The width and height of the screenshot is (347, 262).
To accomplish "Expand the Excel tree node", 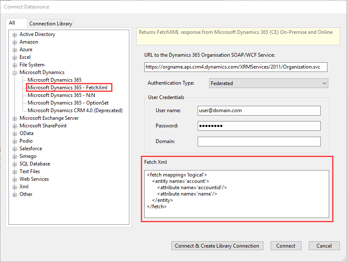I will coord(14,58).
